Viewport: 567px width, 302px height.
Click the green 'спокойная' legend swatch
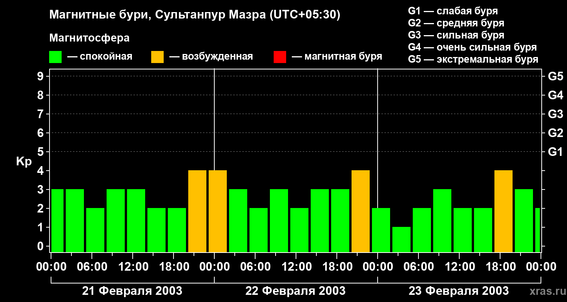(x=56, y=57)
